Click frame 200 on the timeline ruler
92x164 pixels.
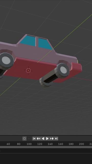[x=82, y=144]
